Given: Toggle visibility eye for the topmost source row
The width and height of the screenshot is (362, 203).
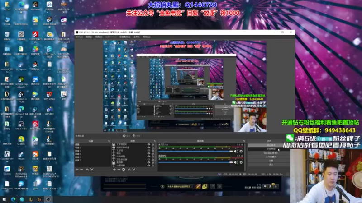Looking at the screenshot, I should tap(149, 144).
